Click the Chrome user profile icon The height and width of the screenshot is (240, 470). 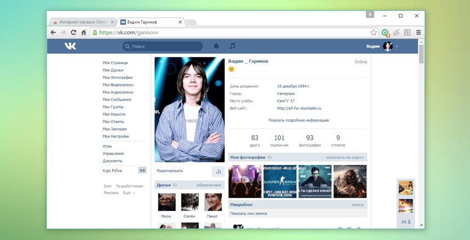coord(370,14)
